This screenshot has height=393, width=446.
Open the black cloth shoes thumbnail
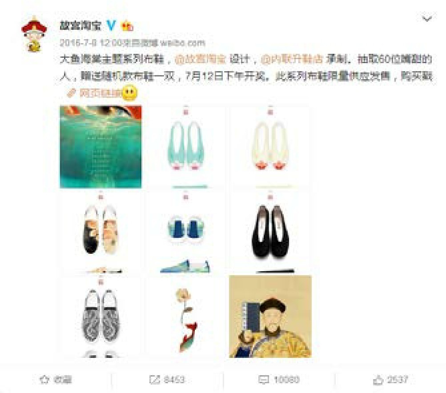click(270, 232)
